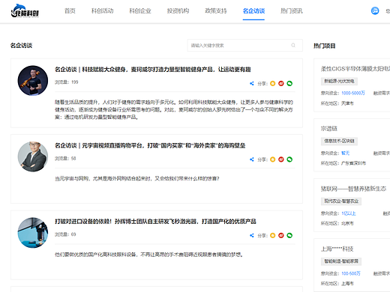Screen dimensions: 390x292
Task: Open the 柔性CIGS半导体薄膜 project
Action: (x=355, y=69)
